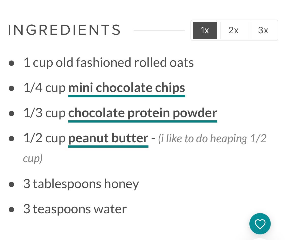Viewport: 286px width, 240px height.
Task: Click the heart favorite icon
Action: pos(260,224)
